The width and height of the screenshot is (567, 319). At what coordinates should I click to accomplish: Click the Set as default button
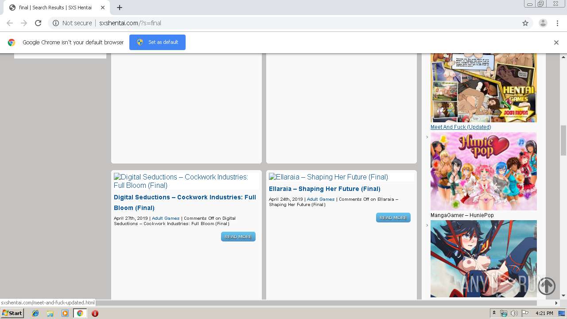click(x=157, y=42)
